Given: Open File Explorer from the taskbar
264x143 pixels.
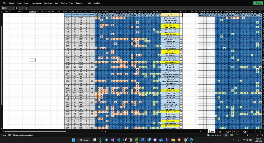Looking at the screenshot, I should 173,140.
